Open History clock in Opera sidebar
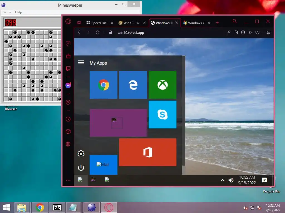 68,119
